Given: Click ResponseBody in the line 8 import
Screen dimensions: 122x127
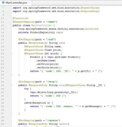Looking at the screenshot, I should click(89, 11).
